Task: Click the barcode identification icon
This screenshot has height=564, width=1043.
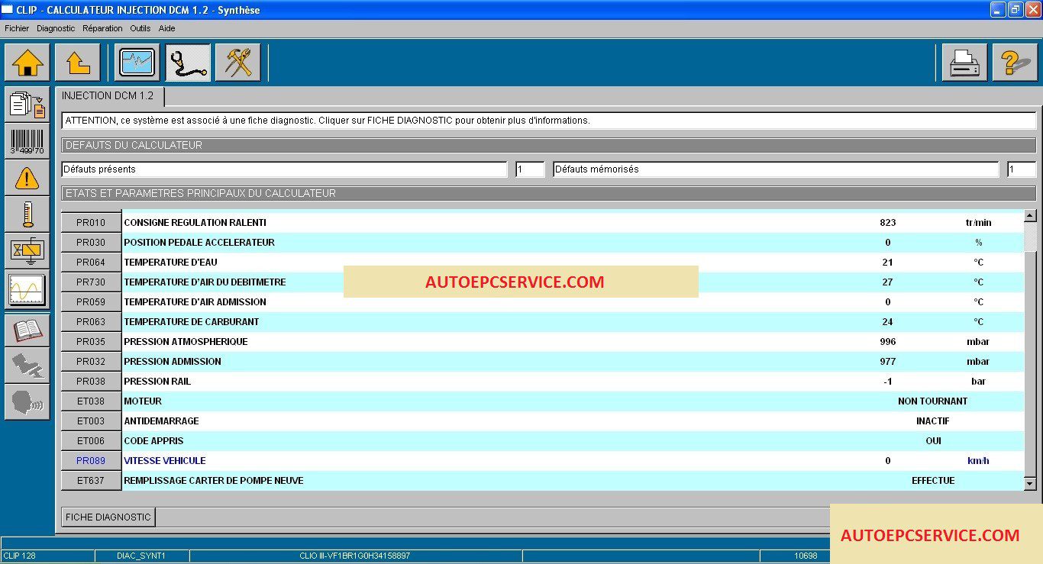Action: [x=27, y=141]
